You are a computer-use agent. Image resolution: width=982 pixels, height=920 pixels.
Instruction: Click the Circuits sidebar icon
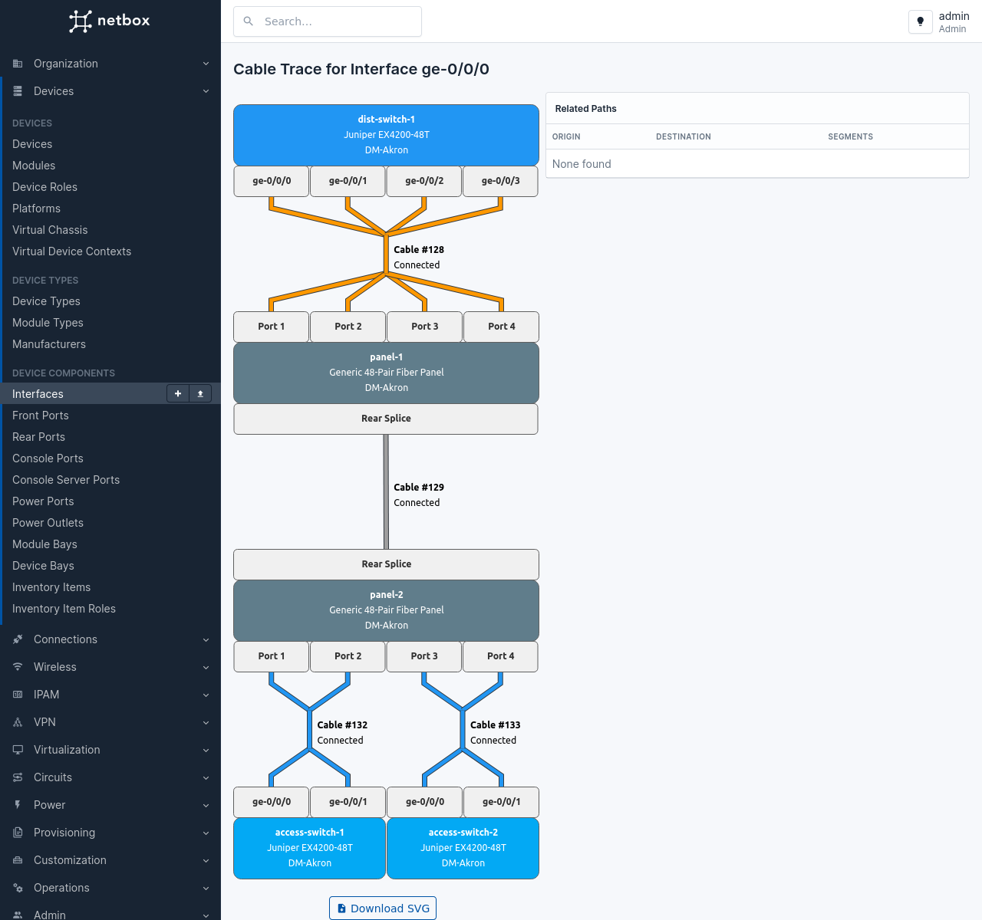click(18, 777)
